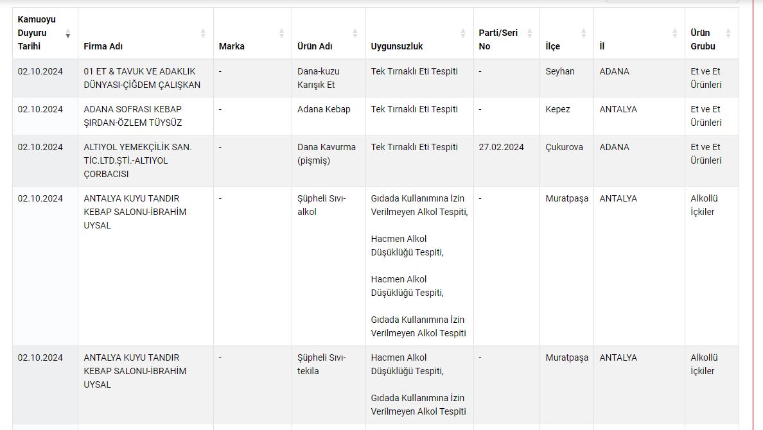This screenshot has width=763, height=430.
Task: Select the 'Şüpheli Sıvı-tekila' product cell
Action: [x=322, y=365]
